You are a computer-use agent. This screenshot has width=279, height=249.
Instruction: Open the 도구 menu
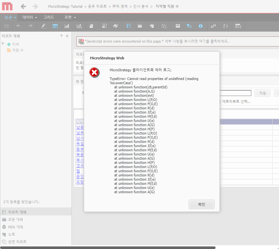[10, 17]
